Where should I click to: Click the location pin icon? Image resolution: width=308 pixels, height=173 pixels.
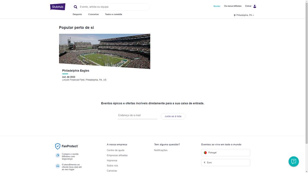[x=235, y=15]
